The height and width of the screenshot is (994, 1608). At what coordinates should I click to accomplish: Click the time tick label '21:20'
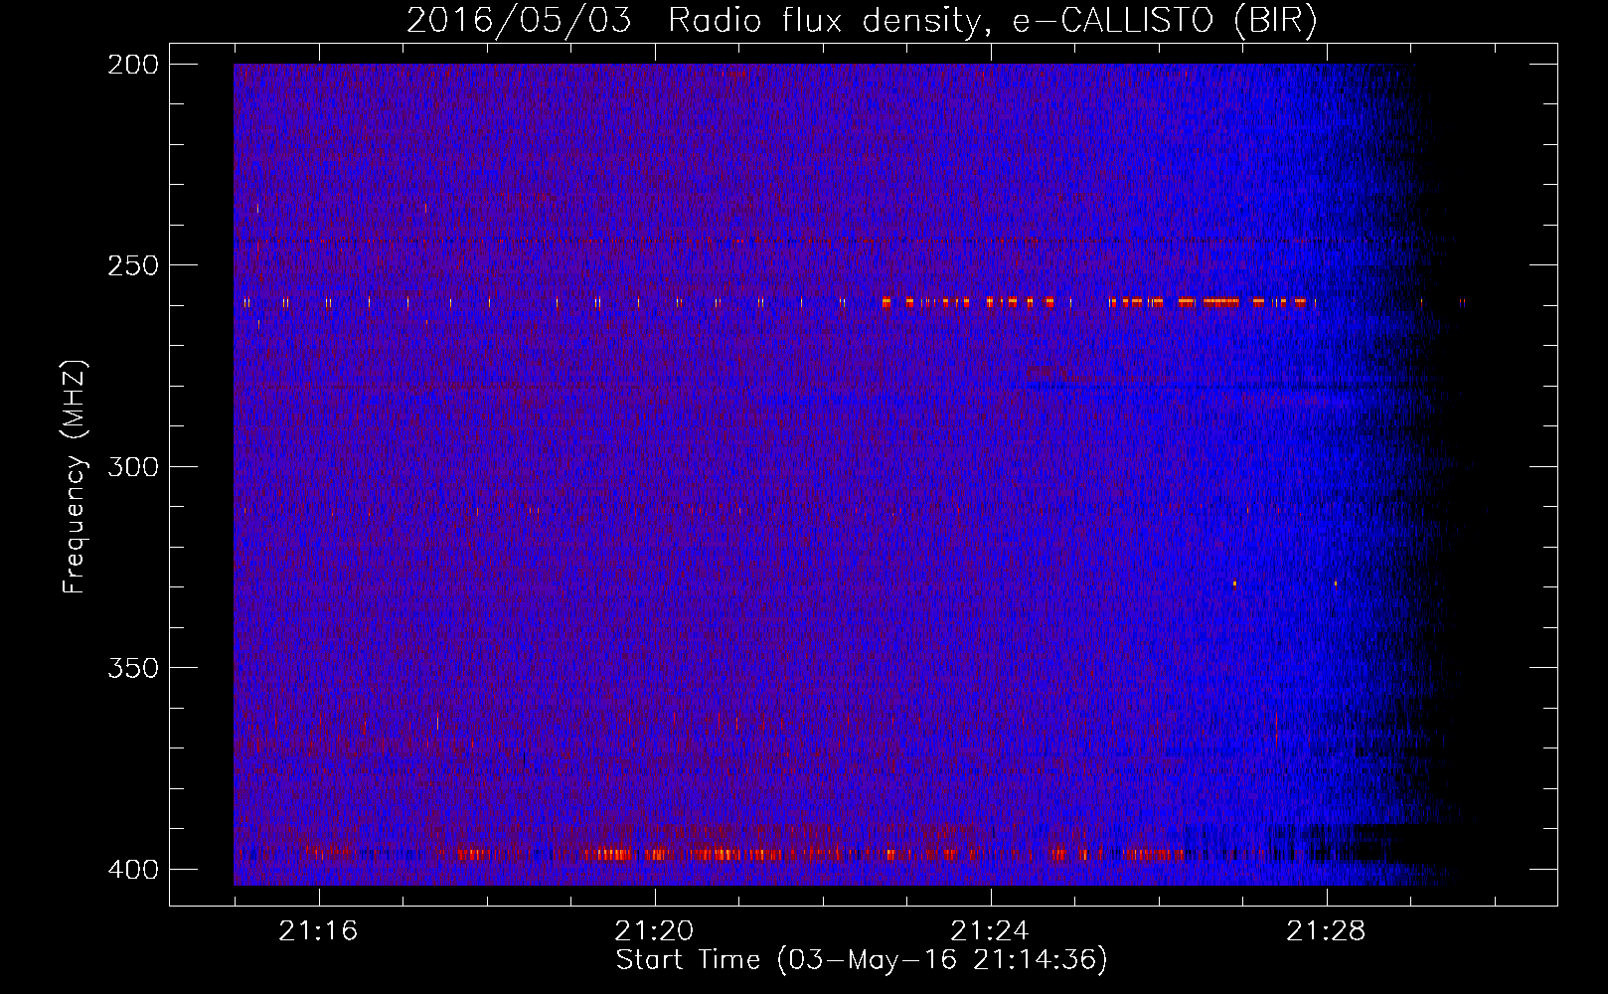click(x=654, y=931)
